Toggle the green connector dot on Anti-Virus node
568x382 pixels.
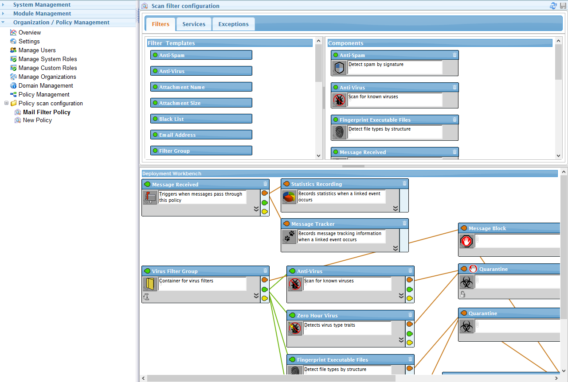coord(409,289)
